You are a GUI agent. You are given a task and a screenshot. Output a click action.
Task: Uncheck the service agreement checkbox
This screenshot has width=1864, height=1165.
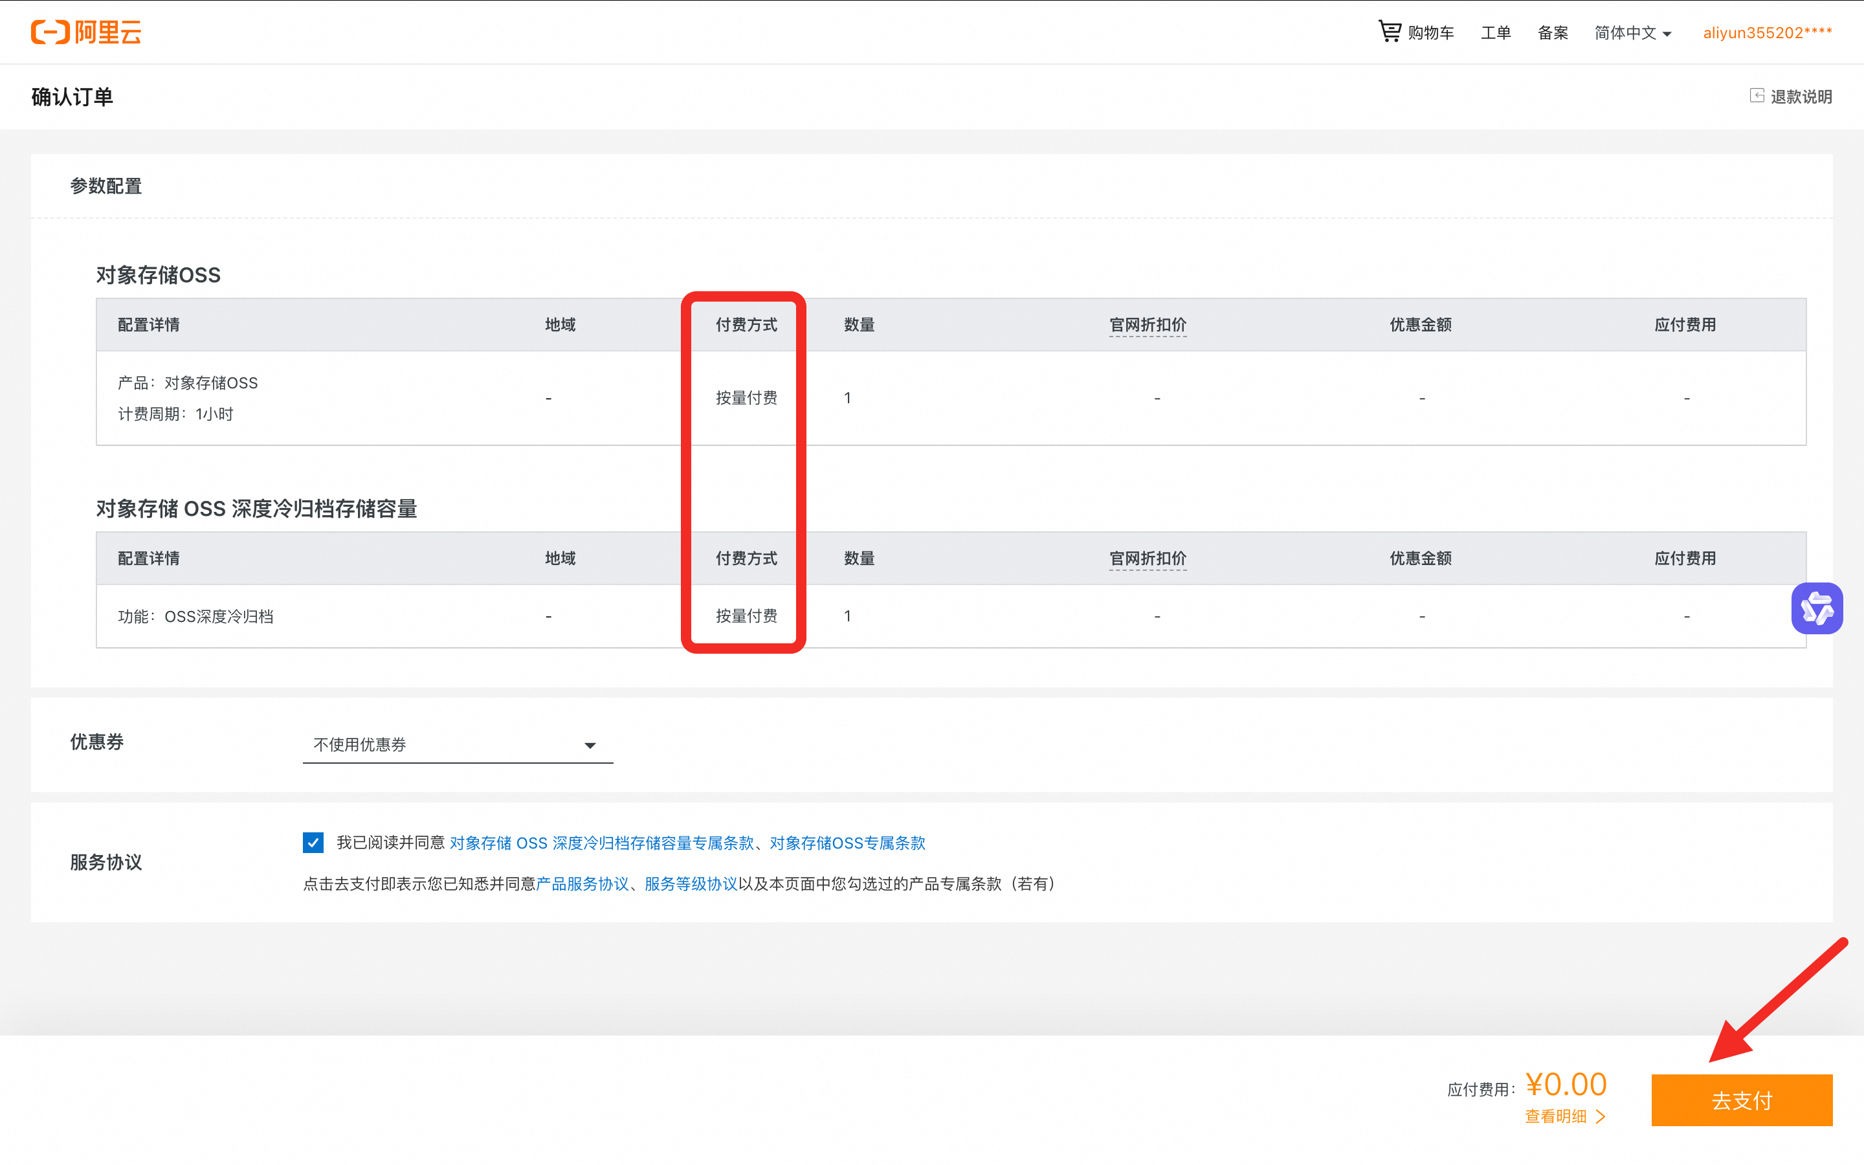pyautogui.click(x=313, y=842)
